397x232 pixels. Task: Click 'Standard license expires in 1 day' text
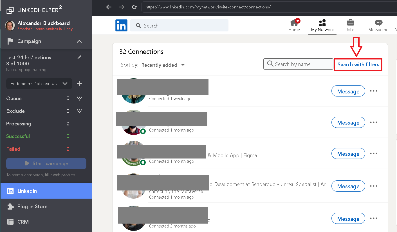[45, 29]
